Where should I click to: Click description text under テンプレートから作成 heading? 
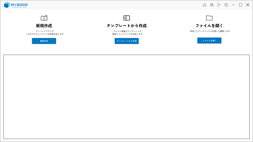coord(127,32)
